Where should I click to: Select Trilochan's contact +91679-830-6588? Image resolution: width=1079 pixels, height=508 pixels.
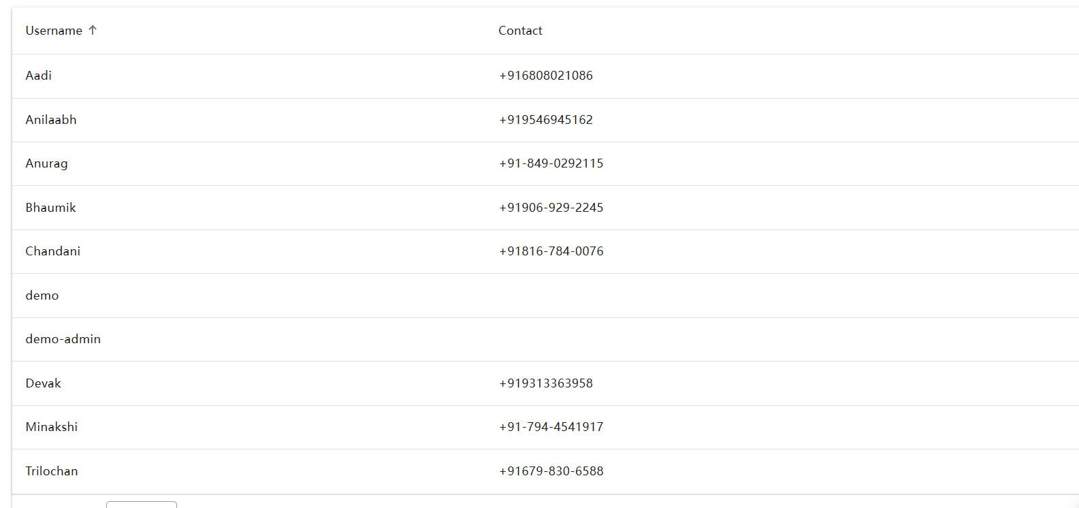tap(551, 471)
